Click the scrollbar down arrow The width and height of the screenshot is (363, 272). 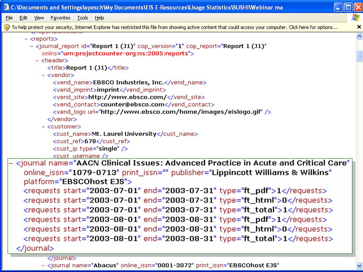tap(359, 266)
